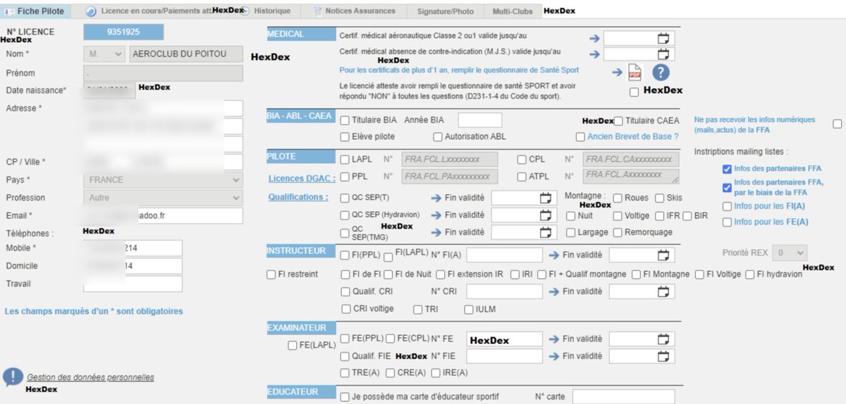The height and width of the screenshot is (404, 846).
Task: Open the Historique tab
Action: coord(271,11)
